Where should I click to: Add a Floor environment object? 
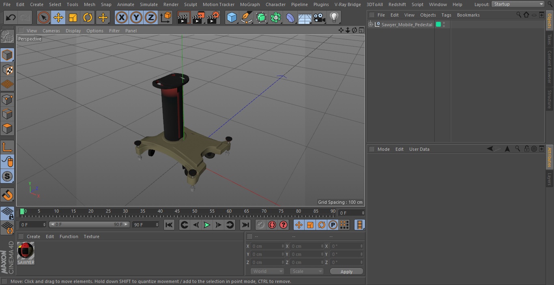(305, 17)
